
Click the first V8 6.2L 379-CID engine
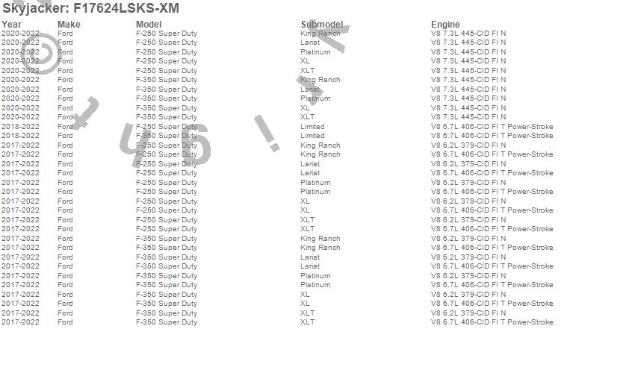[468, 145]
